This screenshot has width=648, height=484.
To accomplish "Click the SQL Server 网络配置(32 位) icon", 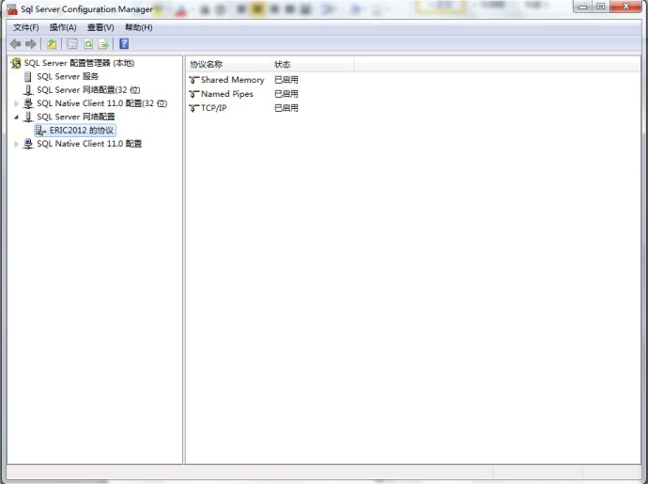I will tap(27, 90).
